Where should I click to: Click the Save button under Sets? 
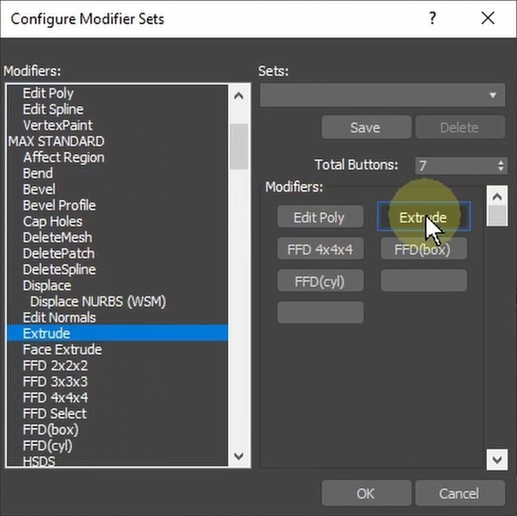[x=366, y=128]
